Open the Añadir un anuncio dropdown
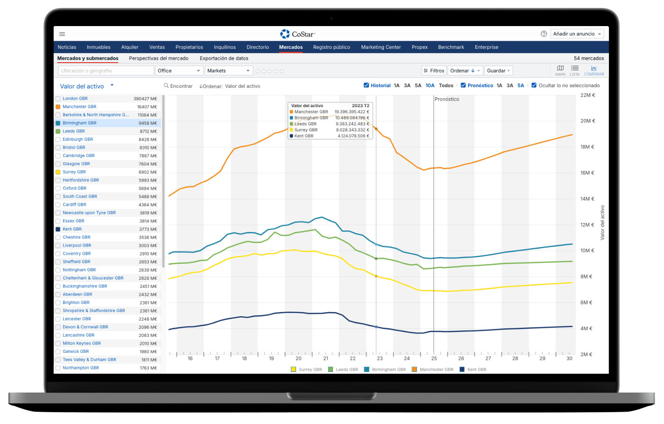The height and width of the screenshot is (424, 664). point(577,34)
